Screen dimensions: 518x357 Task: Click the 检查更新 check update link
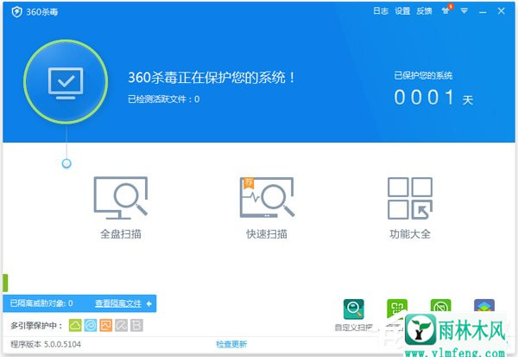[x=231, y=344]
